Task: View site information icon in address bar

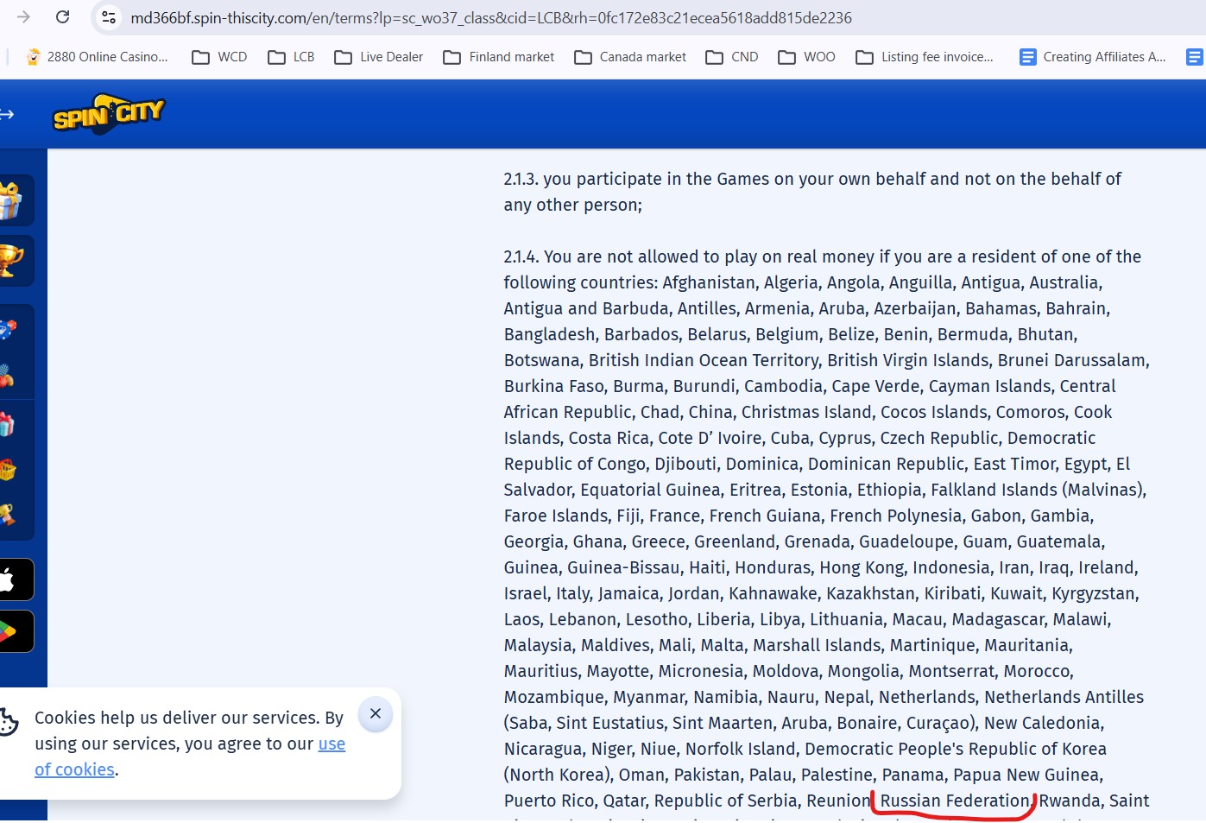Action: [109, 17]
